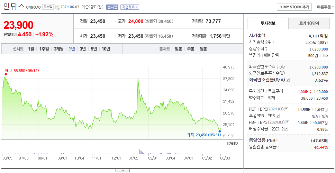Click the blue 최저 23,450 marker dot

coord(220,131)
